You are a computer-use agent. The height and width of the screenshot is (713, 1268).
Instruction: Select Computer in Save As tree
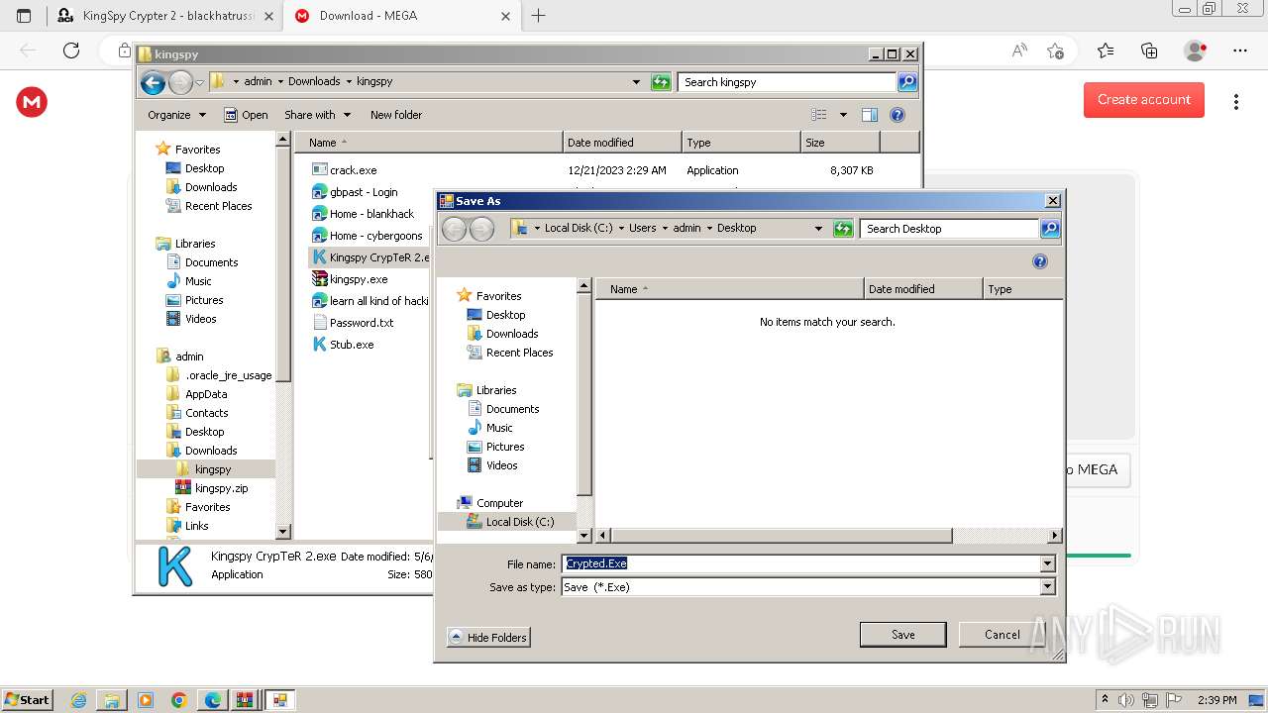coord(499,503)
